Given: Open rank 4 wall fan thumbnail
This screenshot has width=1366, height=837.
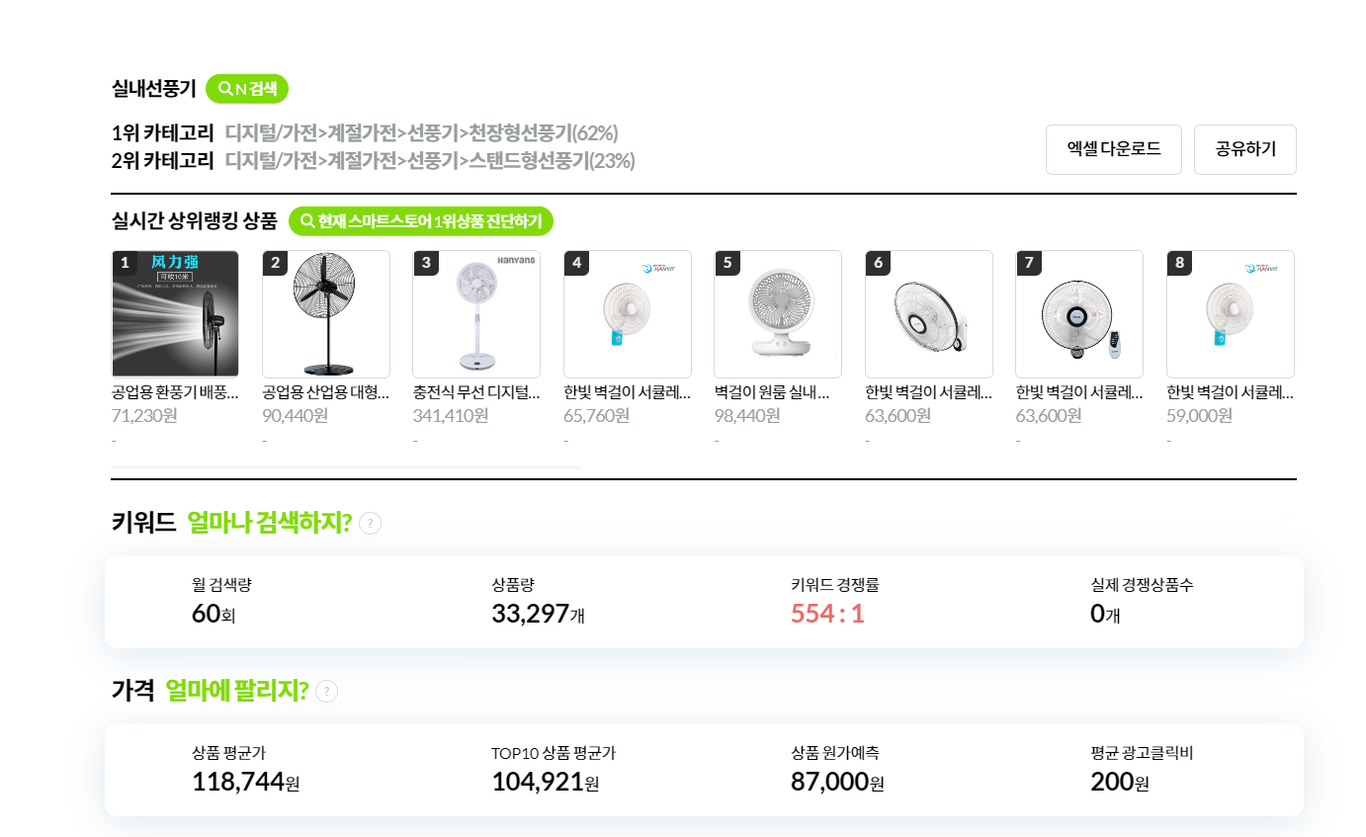Looking at the screenshot, I should tap(628, 314).
